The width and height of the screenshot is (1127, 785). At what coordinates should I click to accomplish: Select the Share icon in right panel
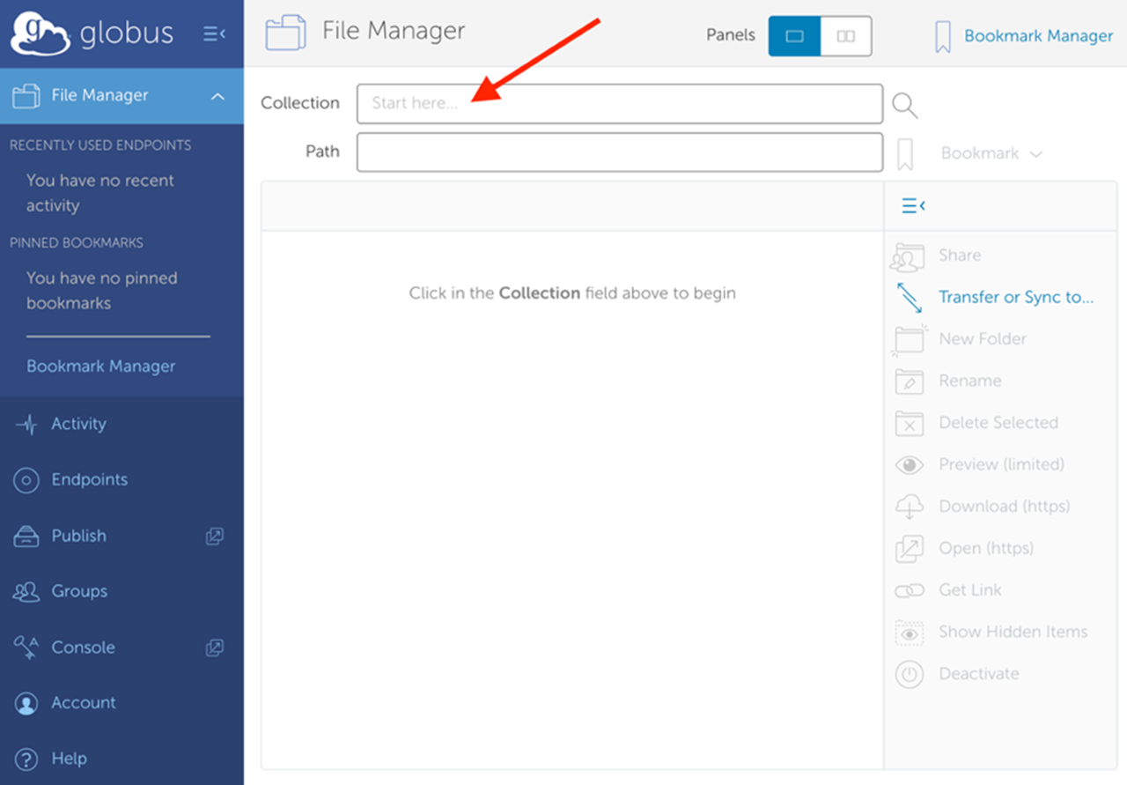coord(909,255)
